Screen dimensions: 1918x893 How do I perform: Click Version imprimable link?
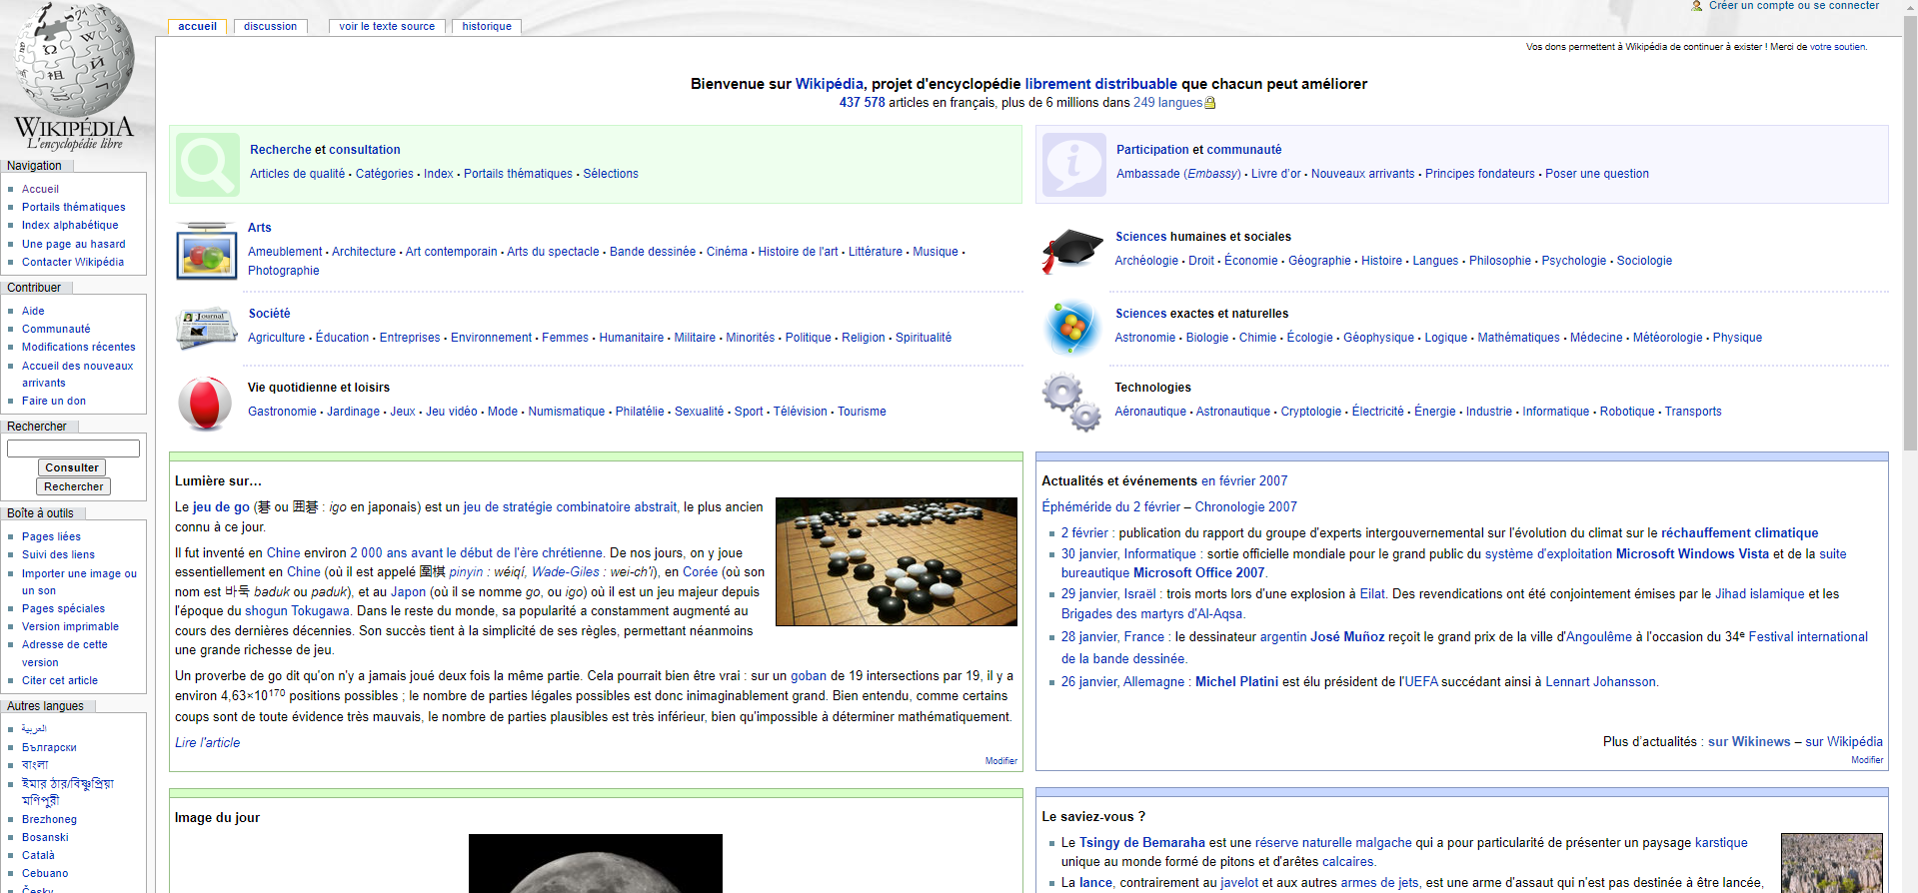[70, 626]
